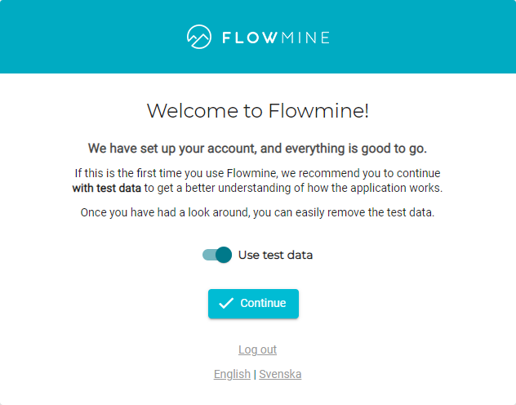Click the 'If this is the first time' paragraph line

[x=257, y=173]
